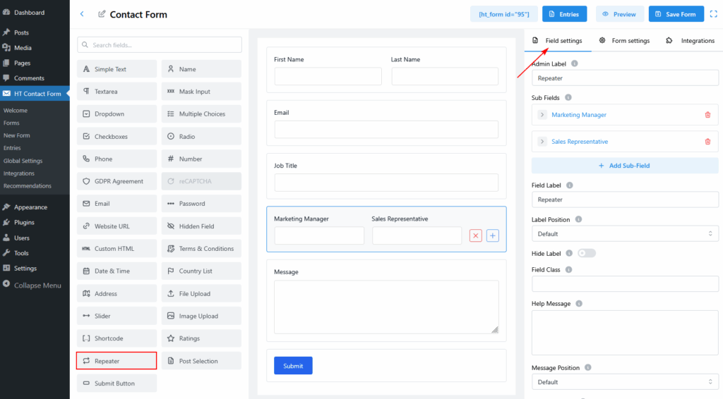The width and height of the screenshot is (723, 399).
Task: Add the Slider field to form
Action: (x=116, y=317)
